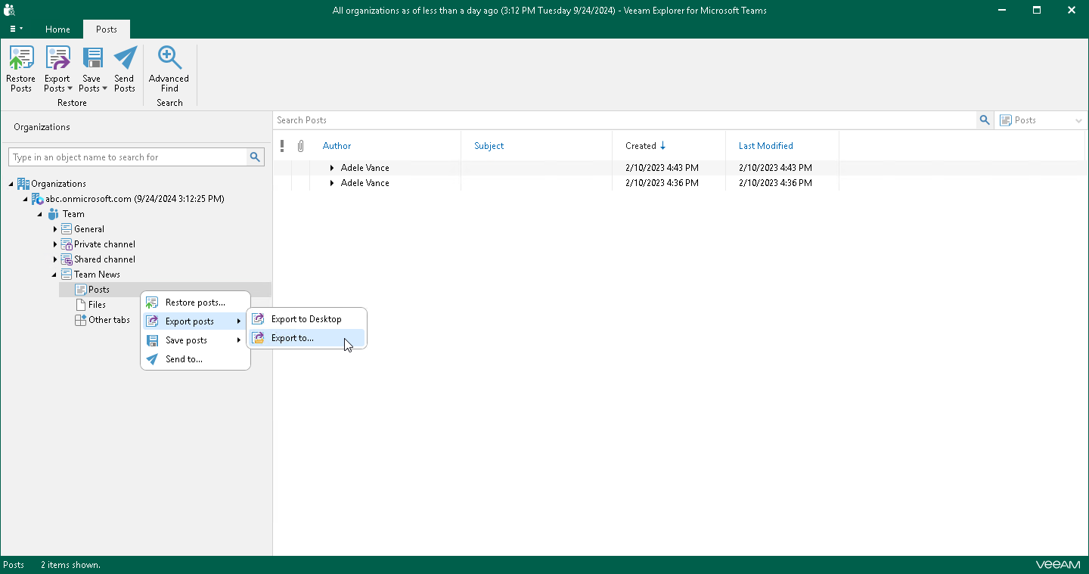Sort posts by Last Modified column
Viewport: 1089px width, 574px height.
tap(765, 146)
